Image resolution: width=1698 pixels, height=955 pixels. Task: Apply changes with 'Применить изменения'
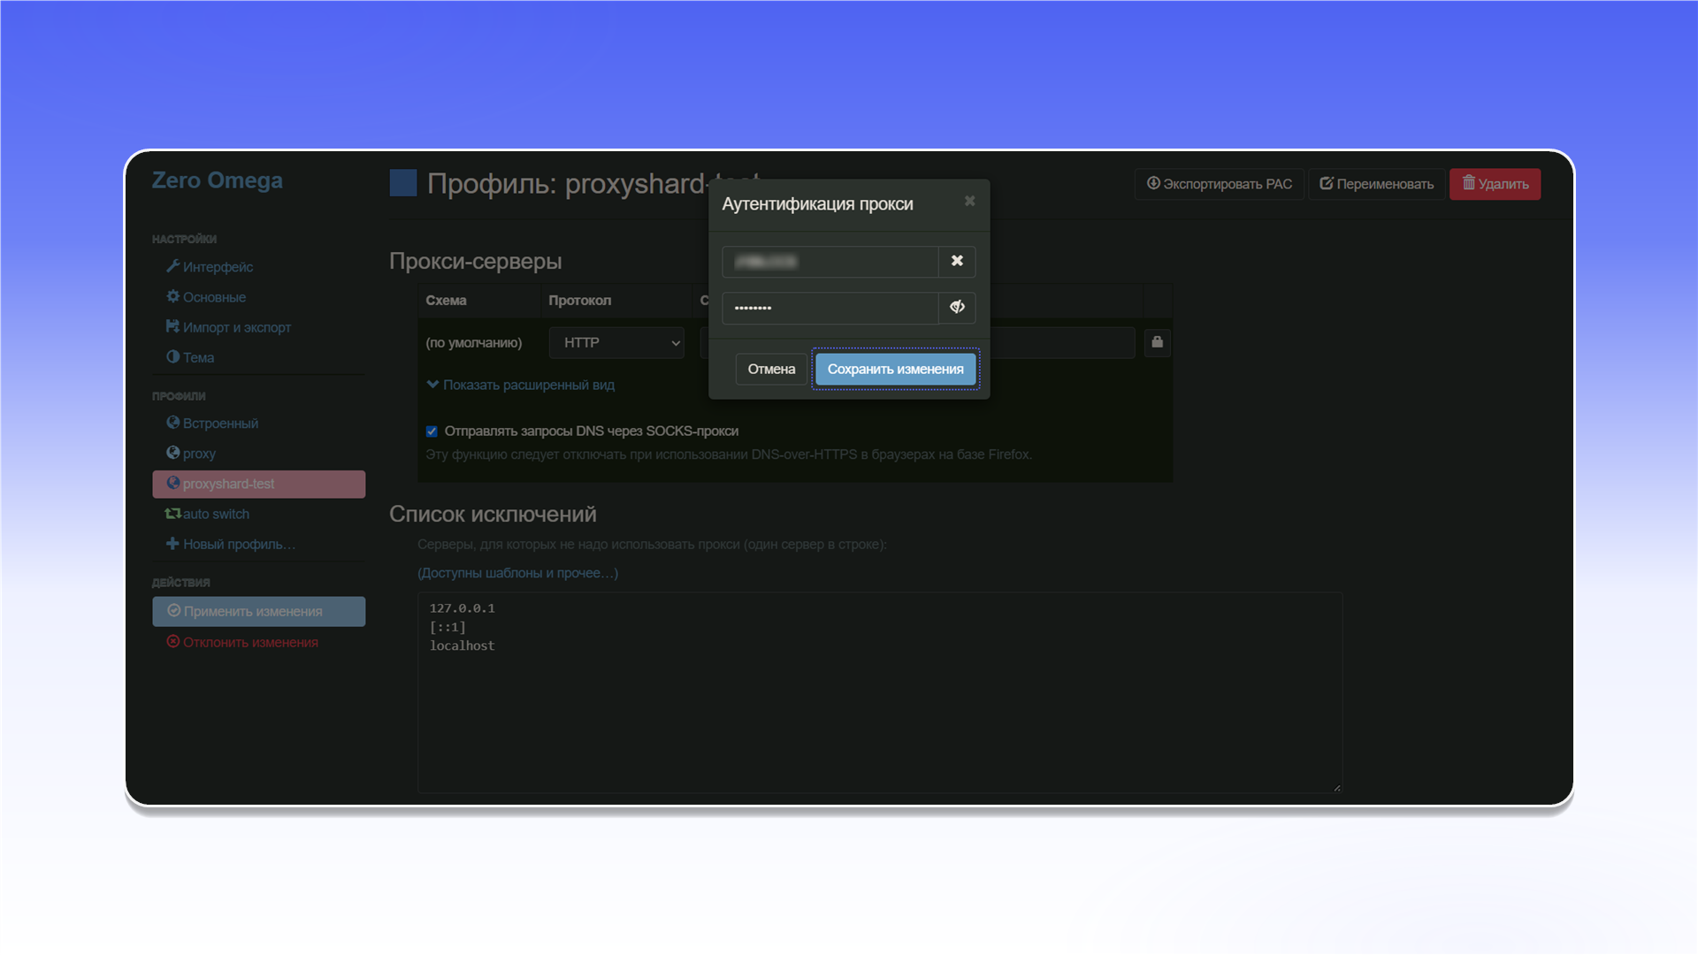click(x=258, y=611)
